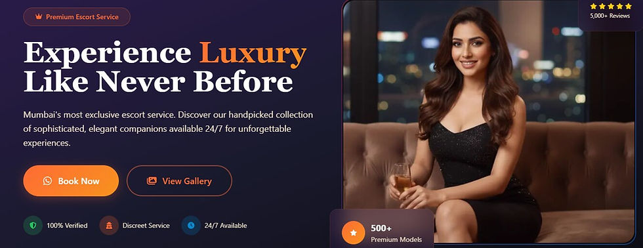
Task: Click the orange word Luxury in headline
Action: [x=253, y=54]
